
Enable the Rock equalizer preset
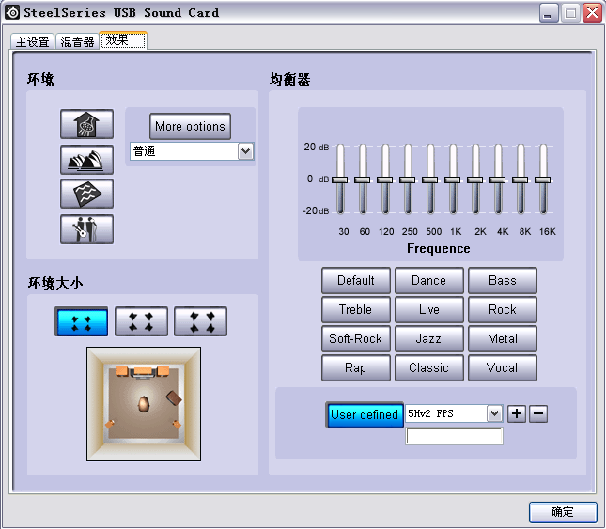coord(502,309)
